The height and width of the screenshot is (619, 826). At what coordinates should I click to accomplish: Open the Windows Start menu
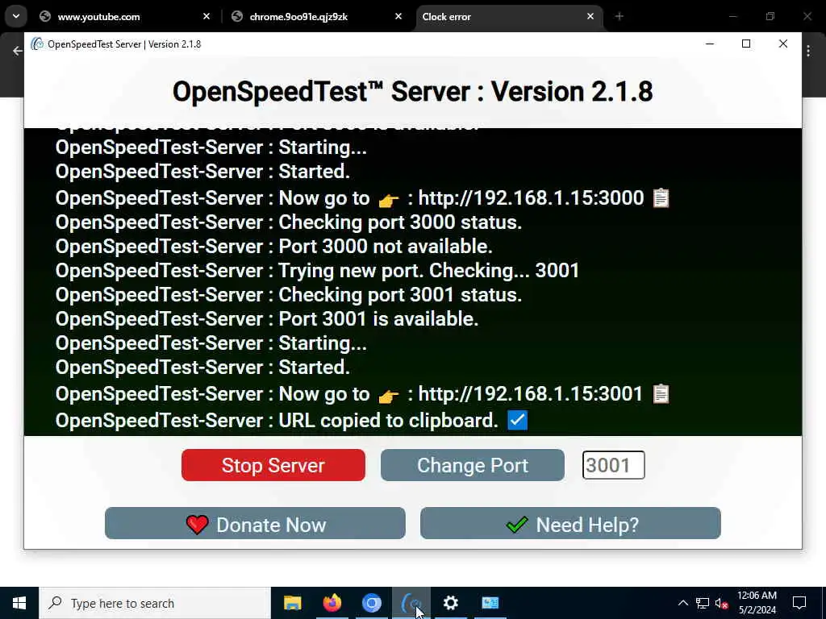(19, 603)
